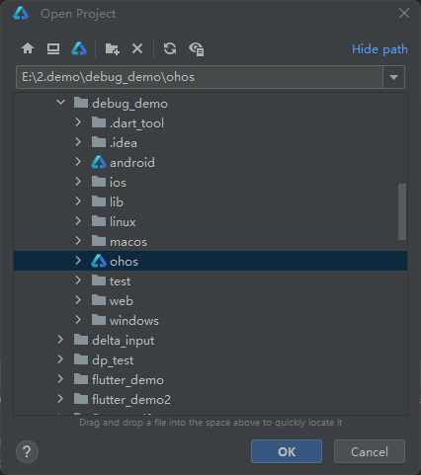The height and width of the screenshot is (475, 421).
Task: Expand the ios folder
Action: (78, 182)
